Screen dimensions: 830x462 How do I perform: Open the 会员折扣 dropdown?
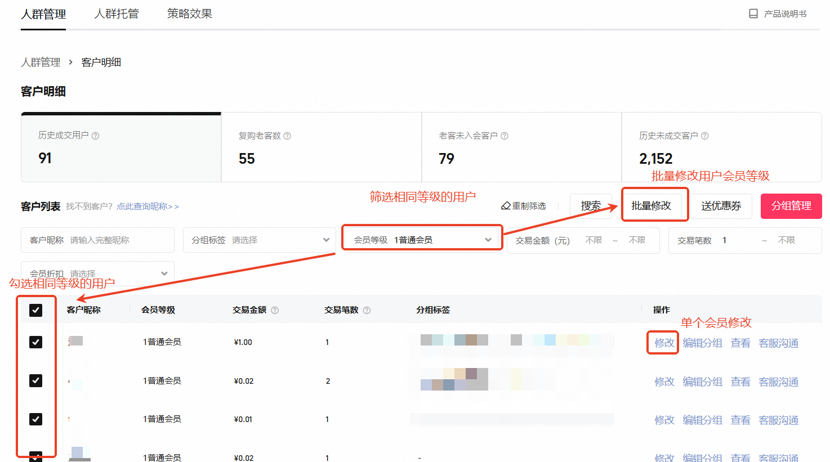click(97, 273)
